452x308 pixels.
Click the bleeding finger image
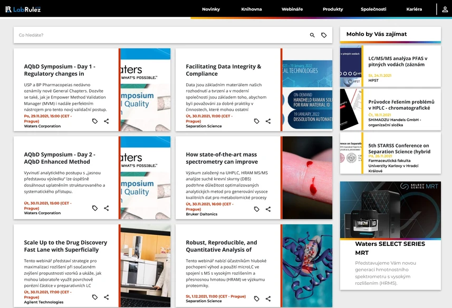tap(307, 178)
